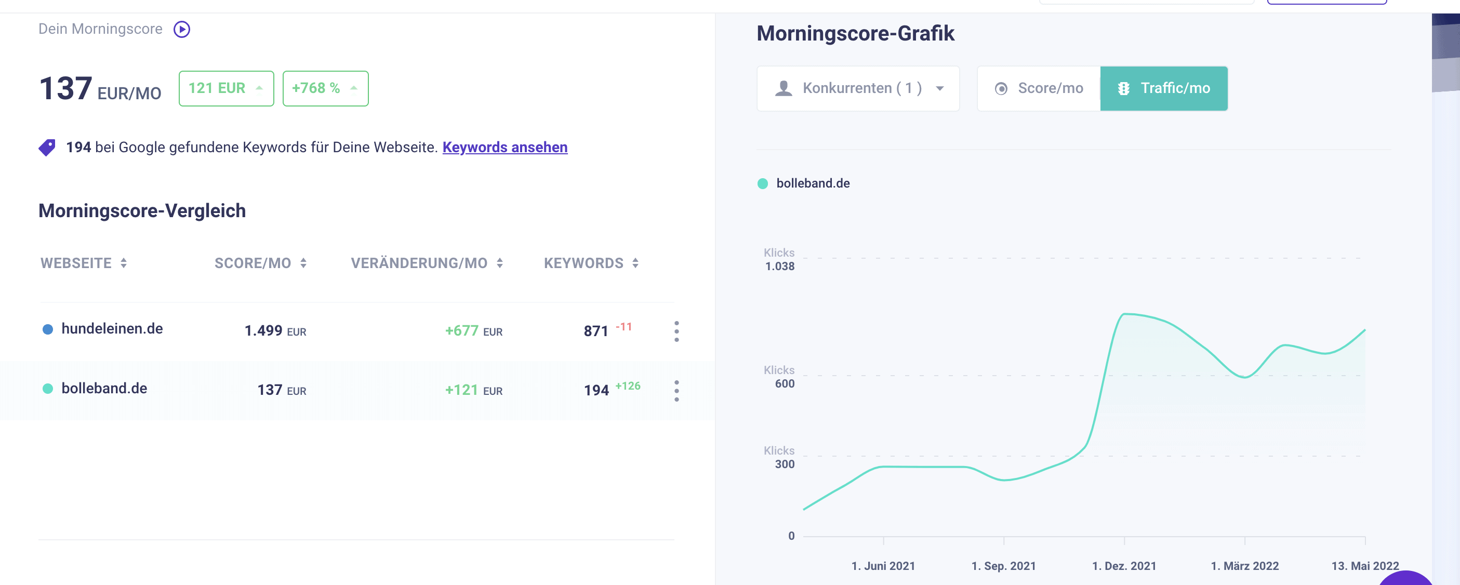This screenshot has width=1460, height=585.
Task: Click the Score/mo target icon
Action: point(1001,88)
